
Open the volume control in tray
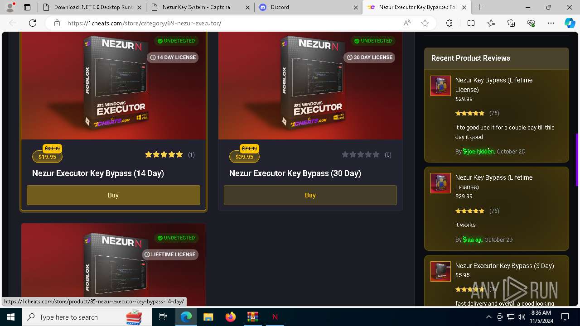522,317
